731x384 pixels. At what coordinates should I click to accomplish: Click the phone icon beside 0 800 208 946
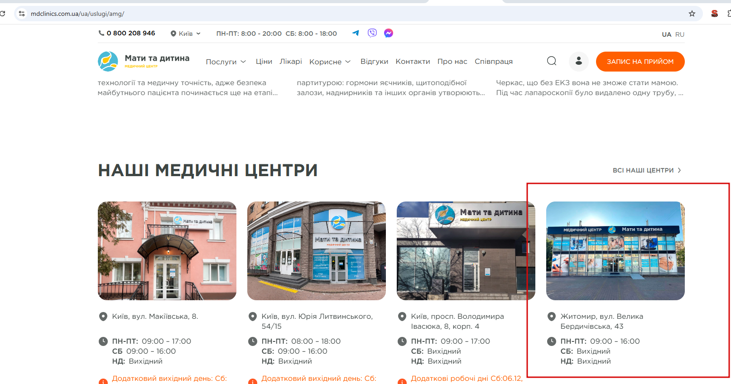(x=101, y=33)
